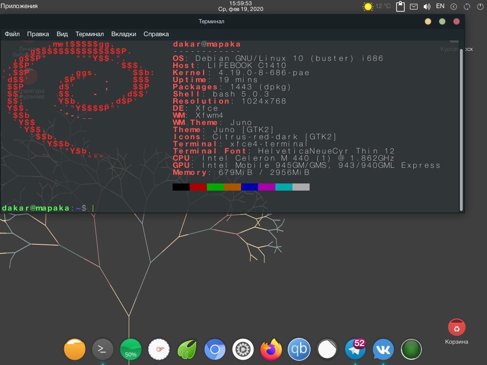The image size is (487, 365).
Task: Open the clipboard manager panel icon
Action: click(400, 6)
